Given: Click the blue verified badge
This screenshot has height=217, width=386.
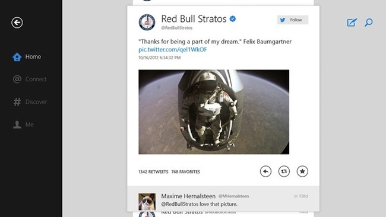Looking at the screenshot, I should [233, 19].
